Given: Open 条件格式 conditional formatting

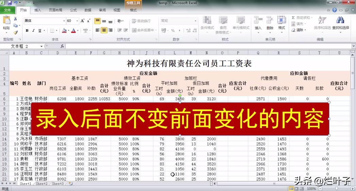Looking at the screenshot, I should 207,24.
